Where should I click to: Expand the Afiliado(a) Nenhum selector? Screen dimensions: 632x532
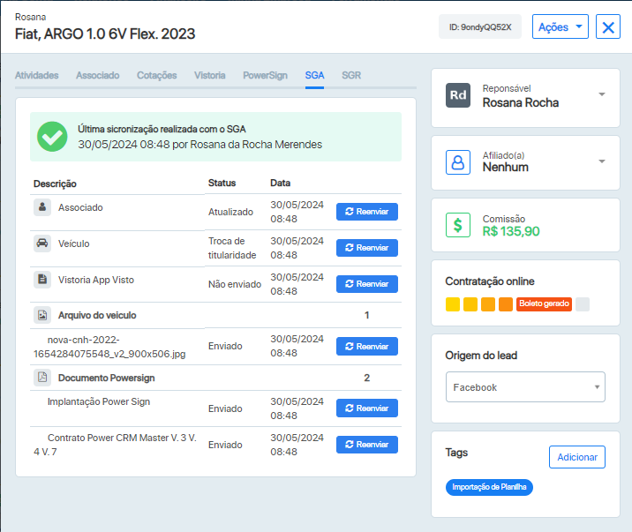click(x=602, y=161)
